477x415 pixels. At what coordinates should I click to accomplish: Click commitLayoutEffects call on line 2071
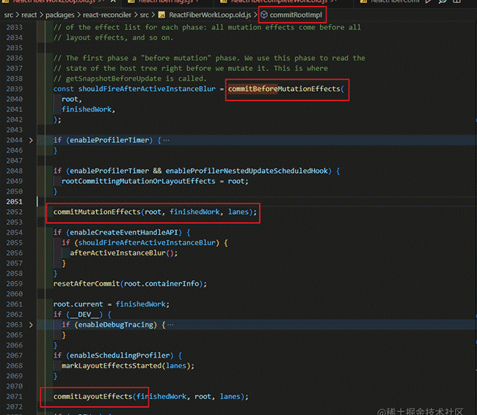pos(92,397)
